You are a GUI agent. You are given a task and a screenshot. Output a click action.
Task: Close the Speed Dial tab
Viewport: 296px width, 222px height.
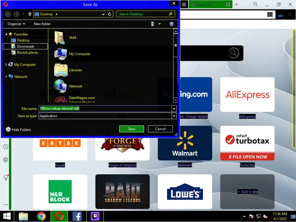tap(228, 4)
